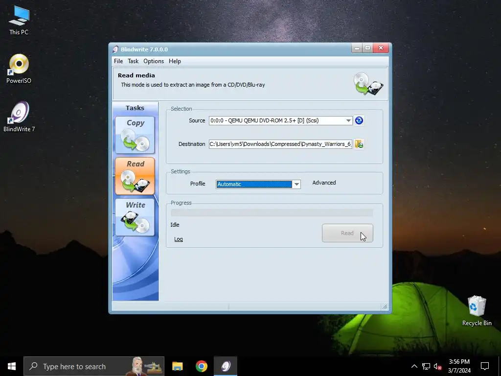The image size is (501, 376).
Task: Select the Copy task icon
Action: coord(135,135)
